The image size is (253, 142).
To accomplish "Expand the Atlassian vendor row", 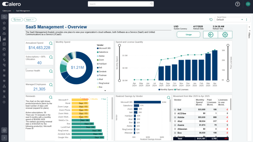I will click(175, 129).
